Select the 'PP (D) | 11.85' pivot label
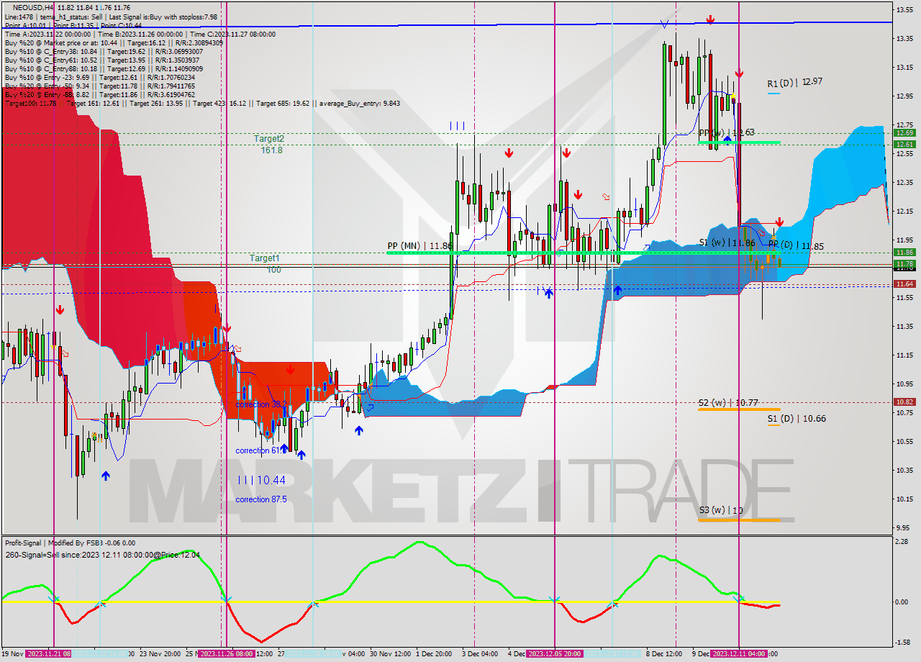Image resolution: width=921 pixels, height=662 pixels. pyautogui.click(x=796, y=246)
